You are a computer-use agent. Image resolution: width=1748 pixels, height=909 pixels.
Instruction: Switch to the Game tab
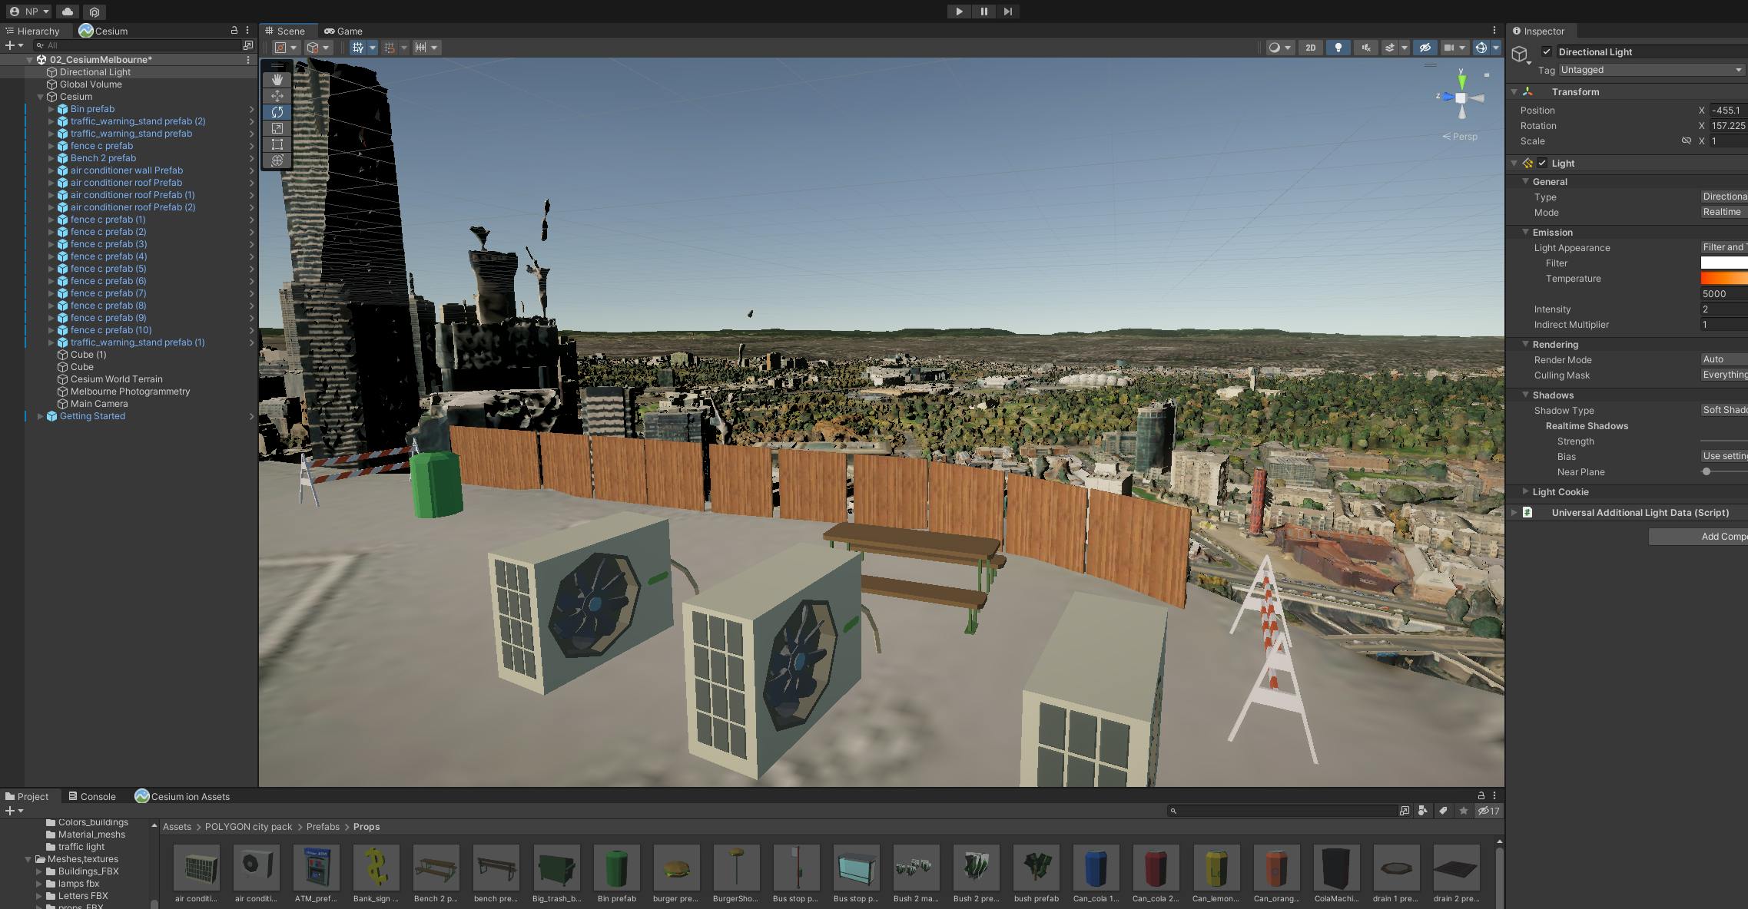click(343, 31)
